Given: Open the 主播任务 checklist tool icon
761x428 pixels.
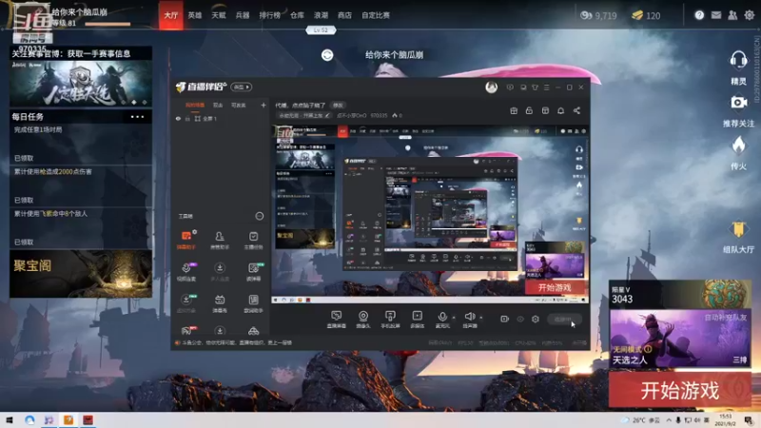Looking at the screenshot, I should click(253, 240).
